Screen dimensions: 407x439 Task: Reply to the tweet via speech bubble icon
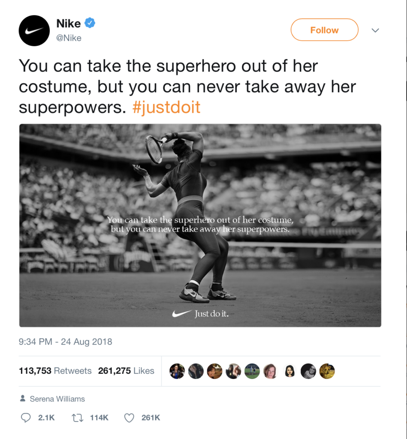pos(26,418)
